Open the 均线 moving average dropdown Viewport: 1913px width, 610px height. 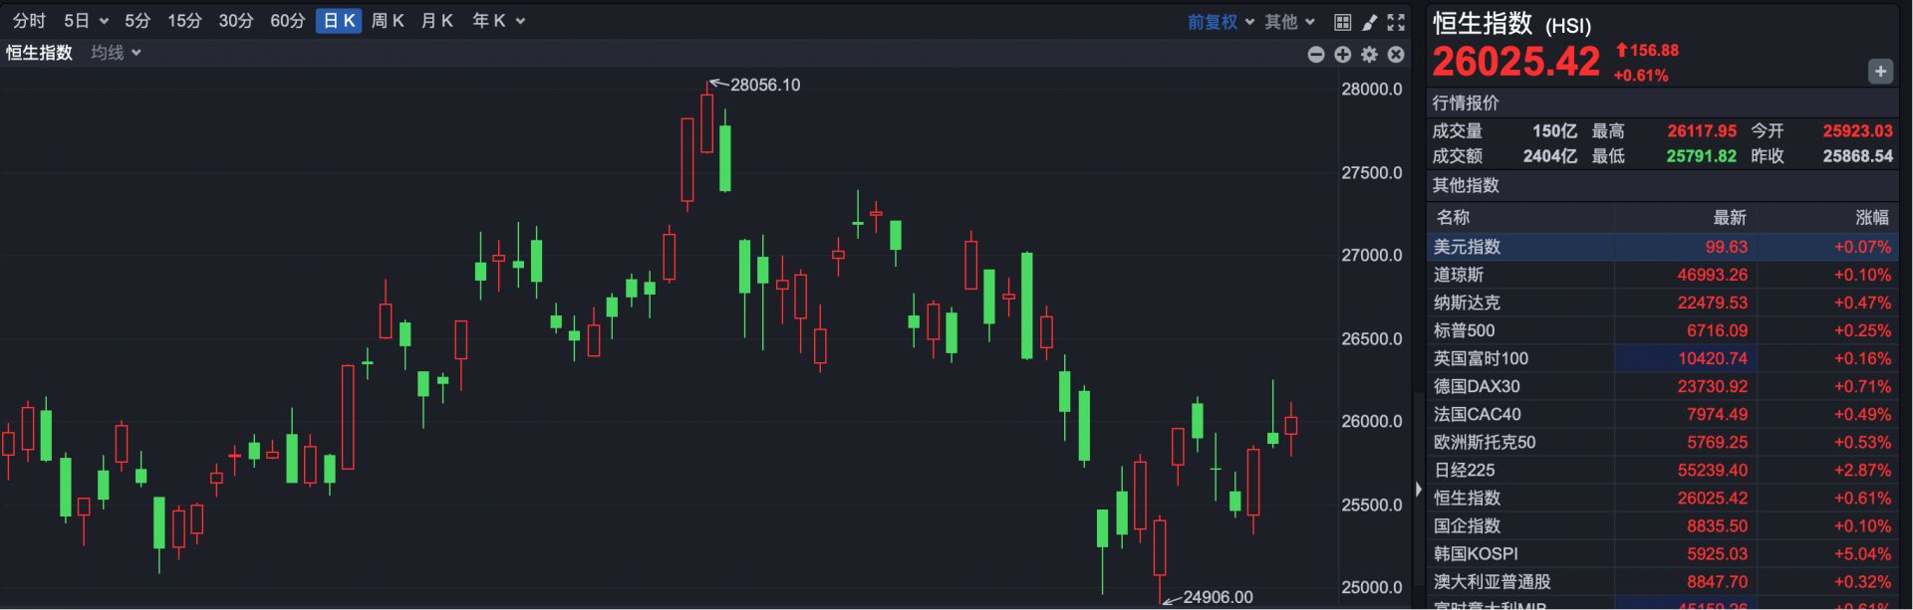coord(116,53)
